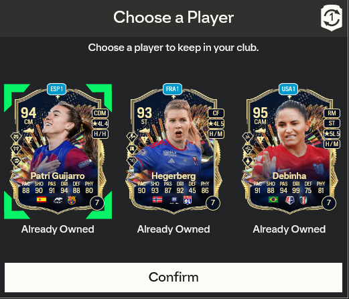Select the Patri Guijarro player card

coord(58,152)
